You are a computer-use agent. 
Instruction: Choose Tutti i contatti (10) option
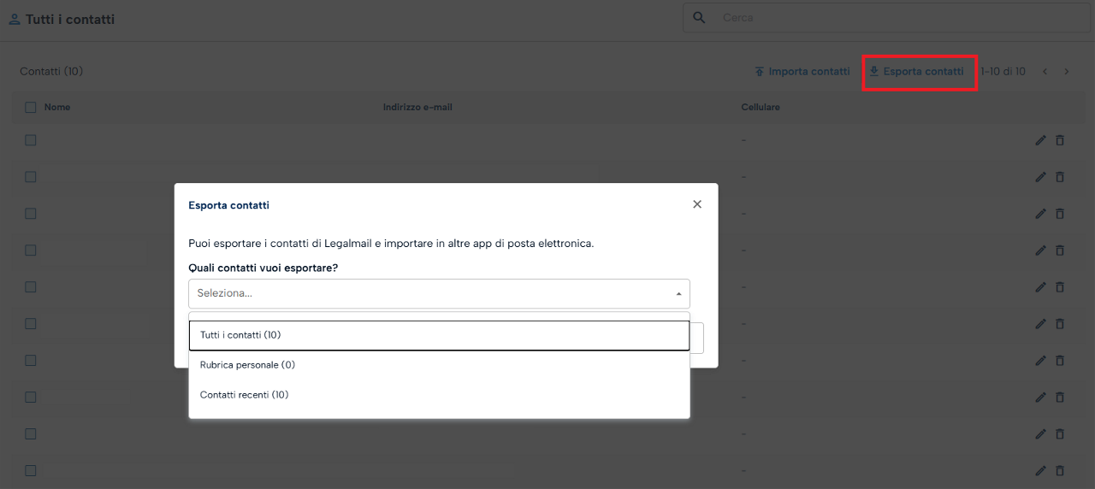coord(439,335)
